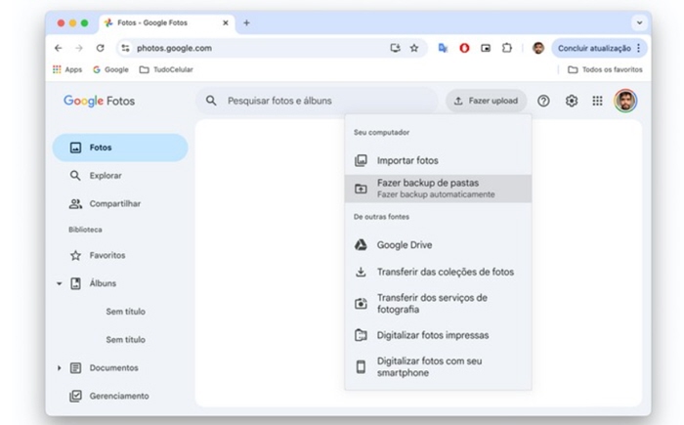Open Explorar in the sidebar
This screenshot has height=425, width=684.
pos(120,176)
